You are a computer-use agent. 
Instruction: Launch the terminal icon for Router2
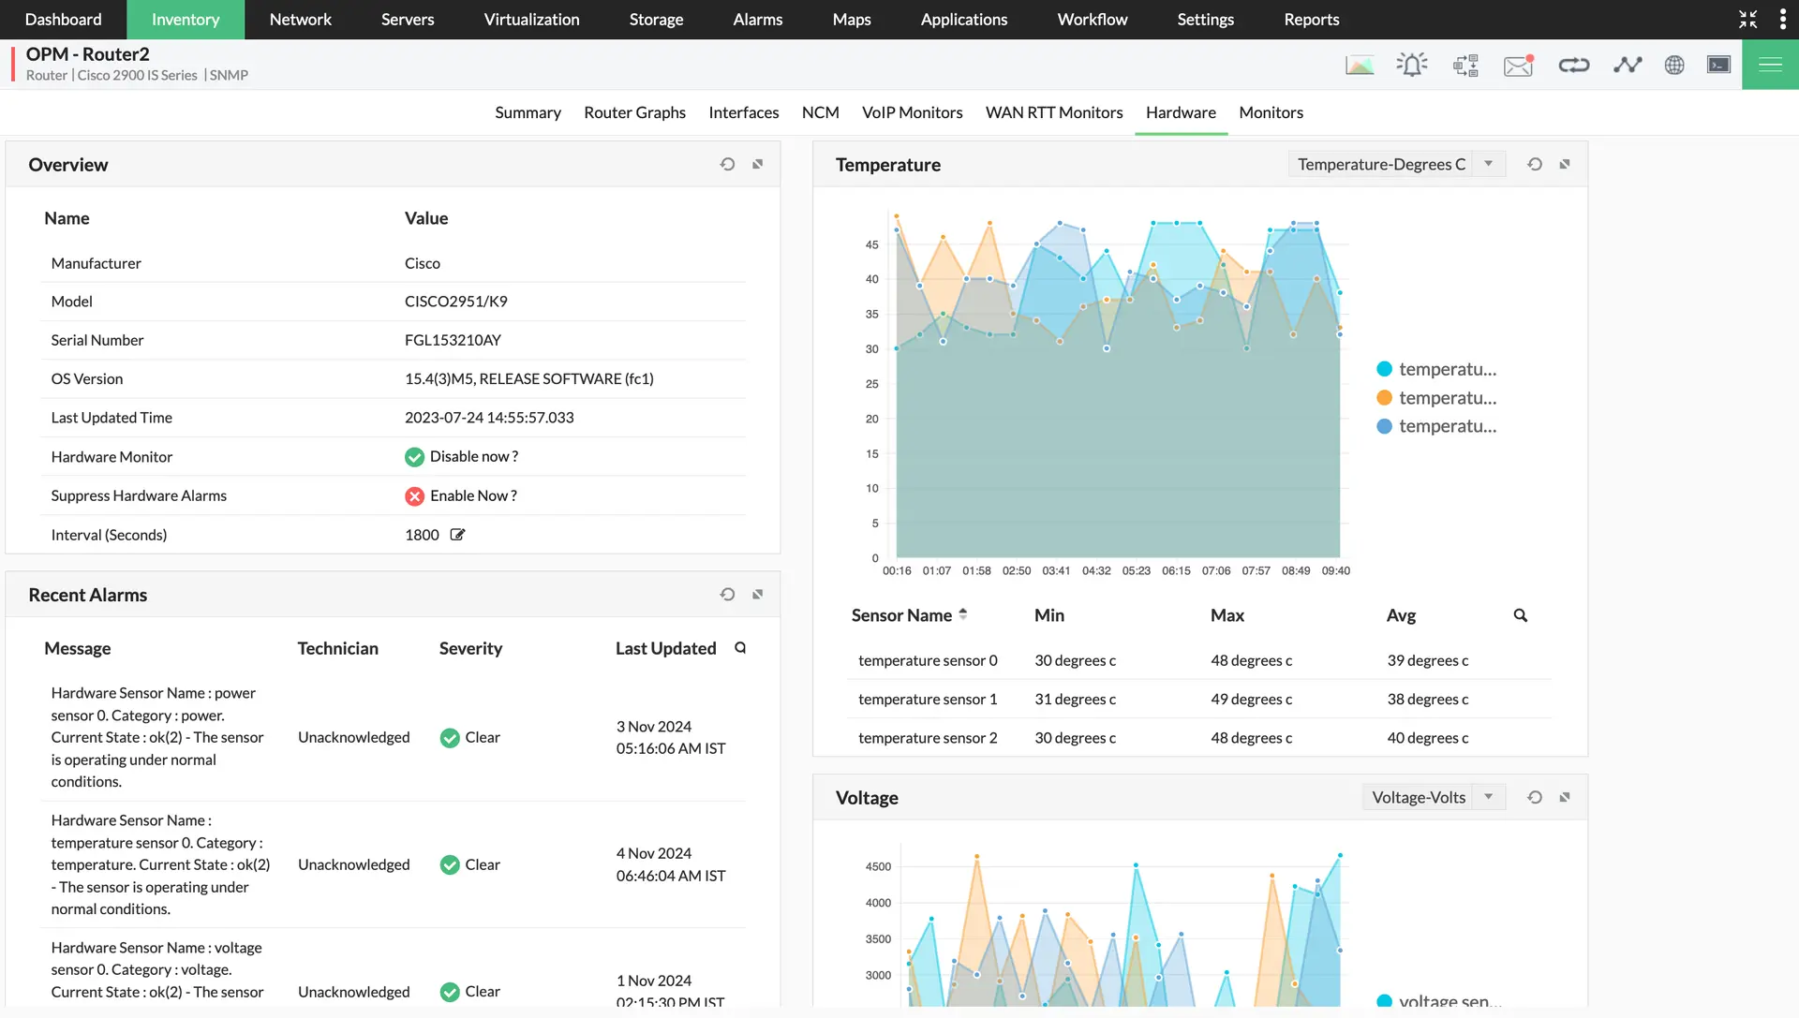coord(1718,65)
